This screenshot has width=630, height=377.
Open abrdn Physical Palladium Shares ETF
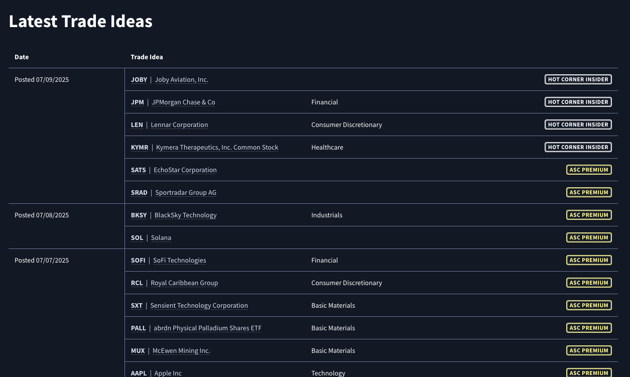(x=207, y=328)
